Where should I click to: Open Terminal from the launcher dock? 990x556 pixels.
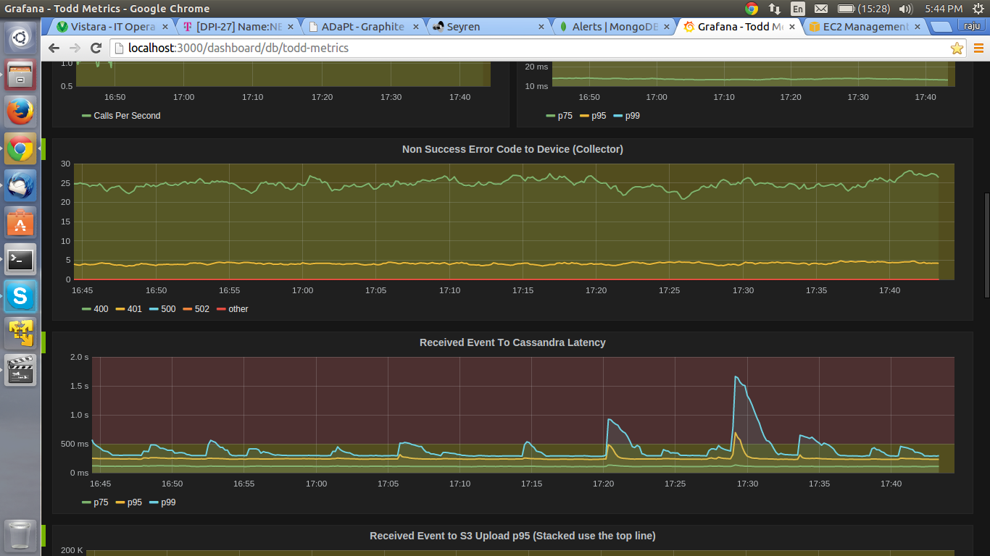20,258
